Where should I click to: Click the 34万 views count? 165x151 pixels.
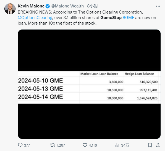coord(125,145)
